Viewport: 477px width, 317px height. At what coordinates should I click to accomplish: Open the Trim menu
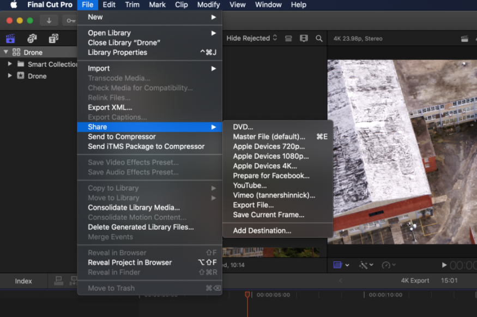click(132, 4)
